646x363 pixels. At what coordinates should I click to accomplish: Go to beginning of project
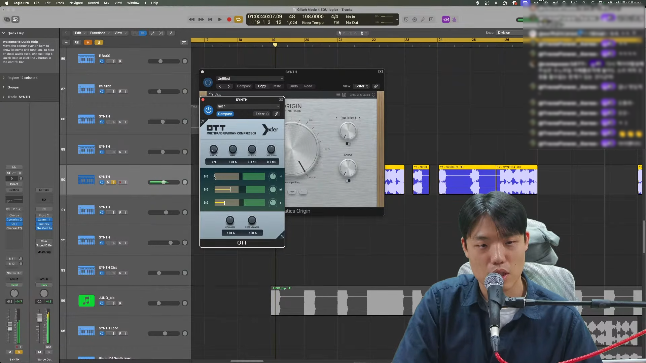[x=210, y=19]
